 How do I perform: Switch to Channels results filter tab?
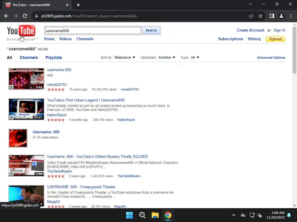tap(29, 58)
